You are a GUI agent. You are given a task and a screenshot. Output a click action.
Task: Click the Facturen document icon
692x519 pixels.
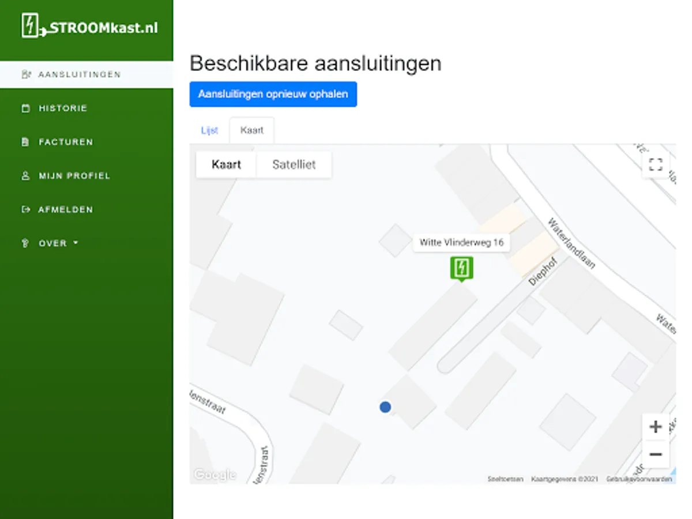point(25,142)
